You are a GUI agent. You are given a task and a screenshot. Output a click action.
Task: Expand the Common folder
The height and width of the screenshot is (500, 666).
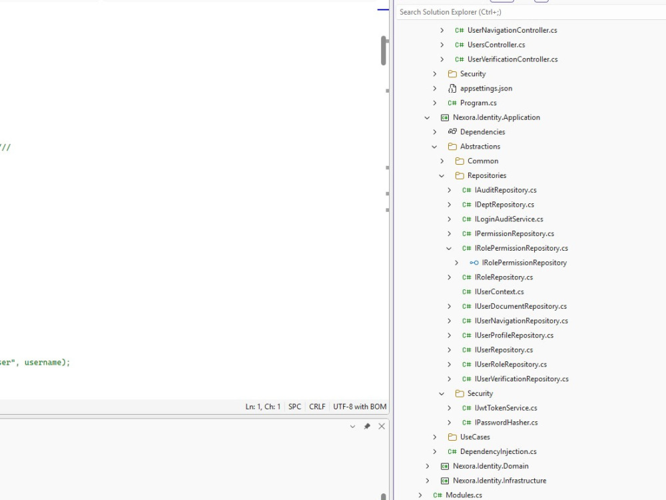[x=442, y=161]
